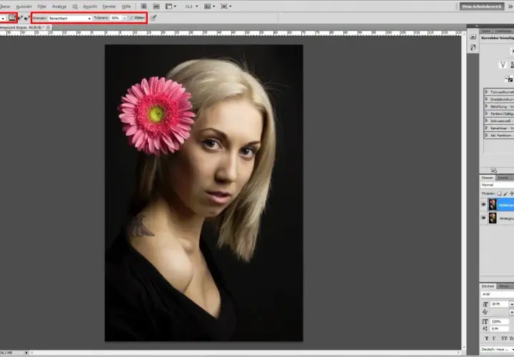
Task: Switch to the Ebenen tab
Action: (487, 178)
